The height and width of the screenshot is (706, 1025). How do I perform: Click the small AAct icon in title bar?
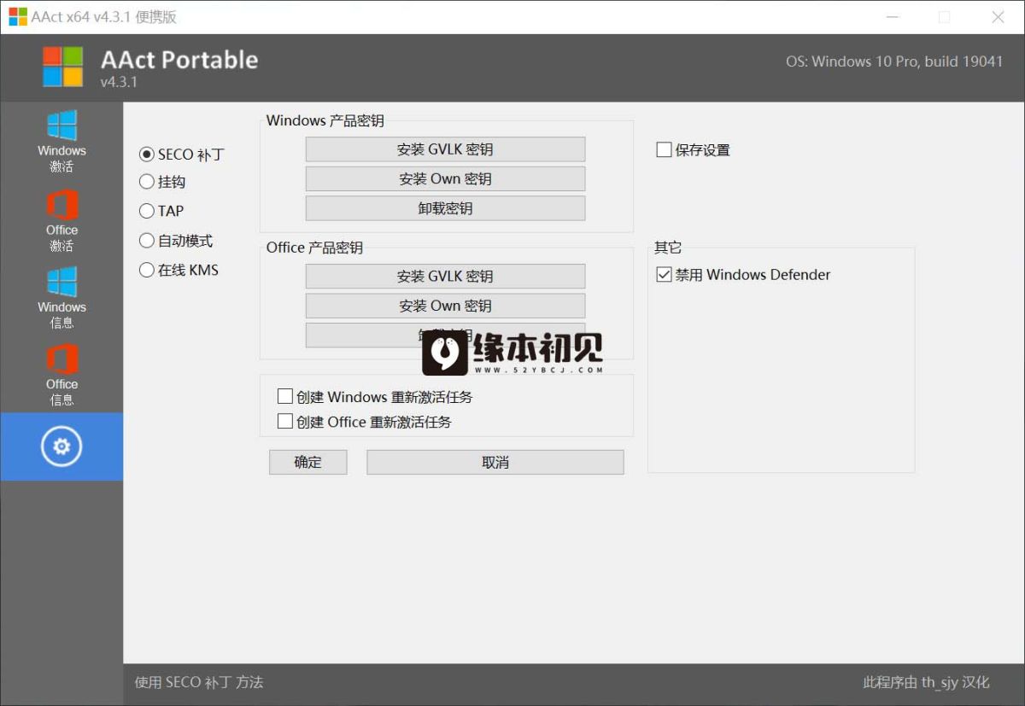(x=17, y=17)
